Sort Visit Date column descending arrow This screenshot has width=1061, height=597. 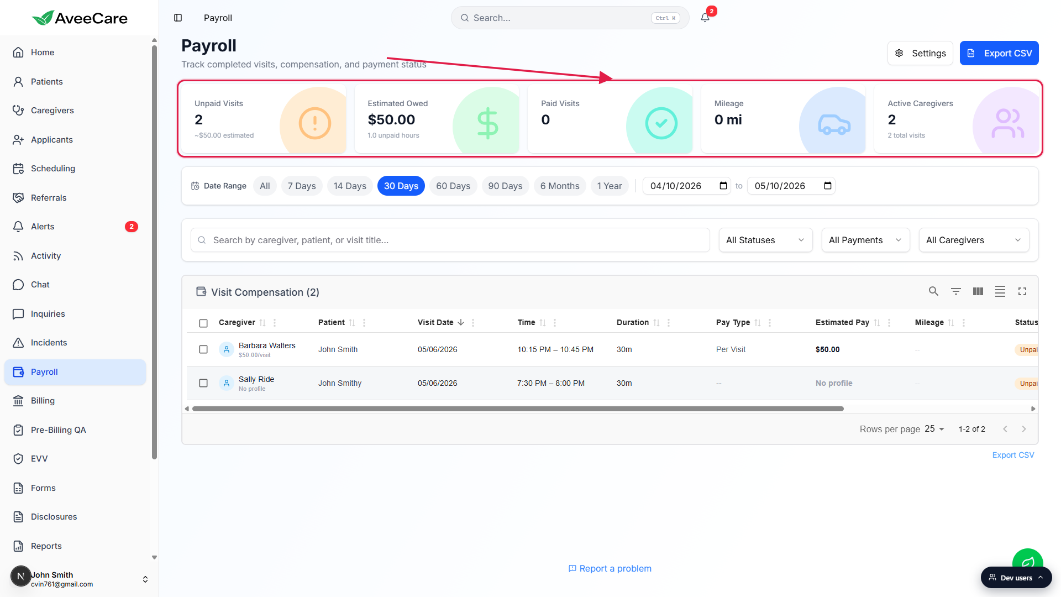[x=461, y=322]
